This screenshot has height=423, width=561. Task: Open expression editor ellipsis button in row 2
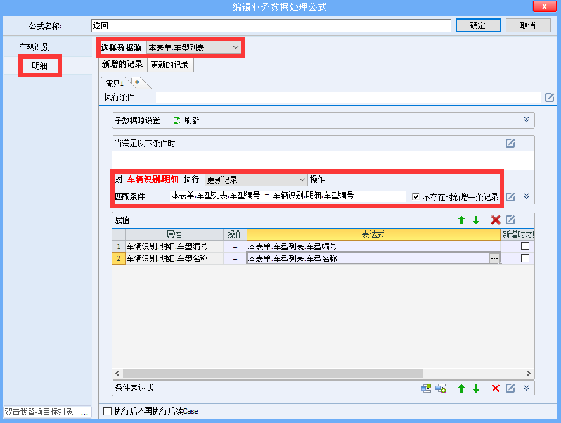(x=494, y=258)
